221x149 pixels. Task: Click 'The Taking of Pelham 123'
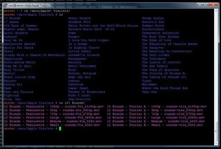coord(164,77)
